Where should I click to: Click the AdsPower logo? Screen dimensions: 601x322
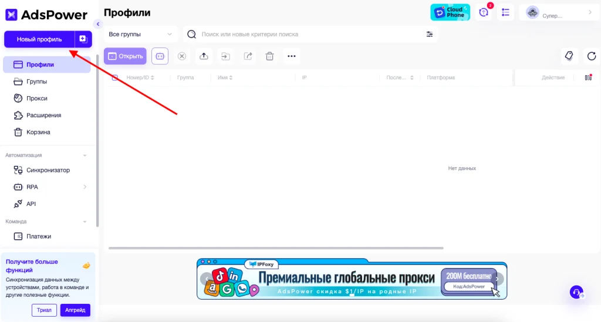point(46,15)
